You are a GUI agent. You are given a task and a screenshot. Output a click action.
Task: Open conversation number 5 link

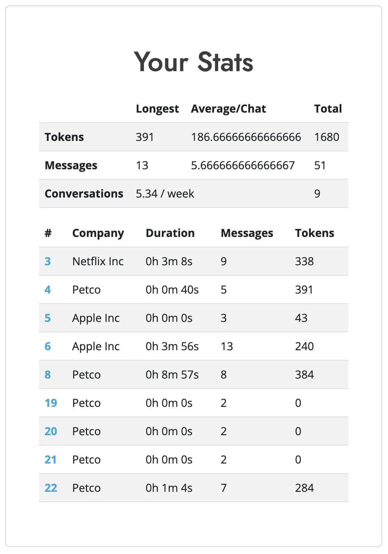coord(48,318)
